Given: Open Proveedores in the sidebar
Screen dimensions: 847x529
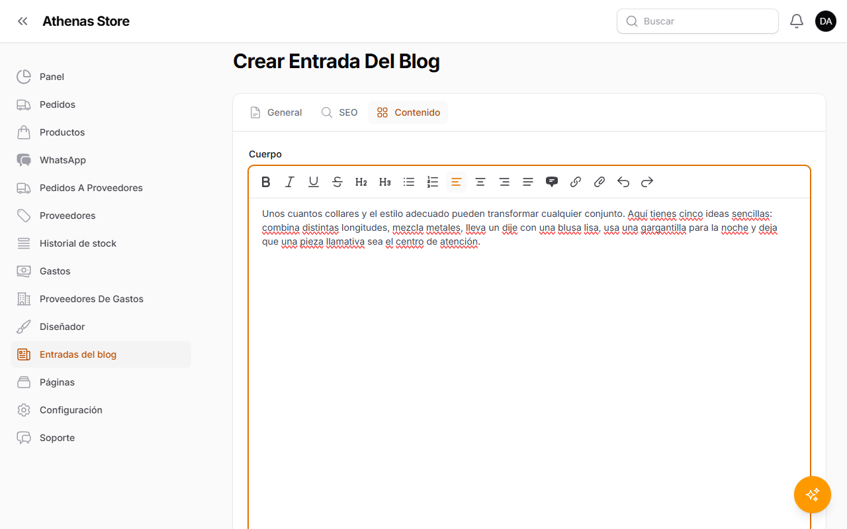Looking at the screenshot, I should 101,216.
